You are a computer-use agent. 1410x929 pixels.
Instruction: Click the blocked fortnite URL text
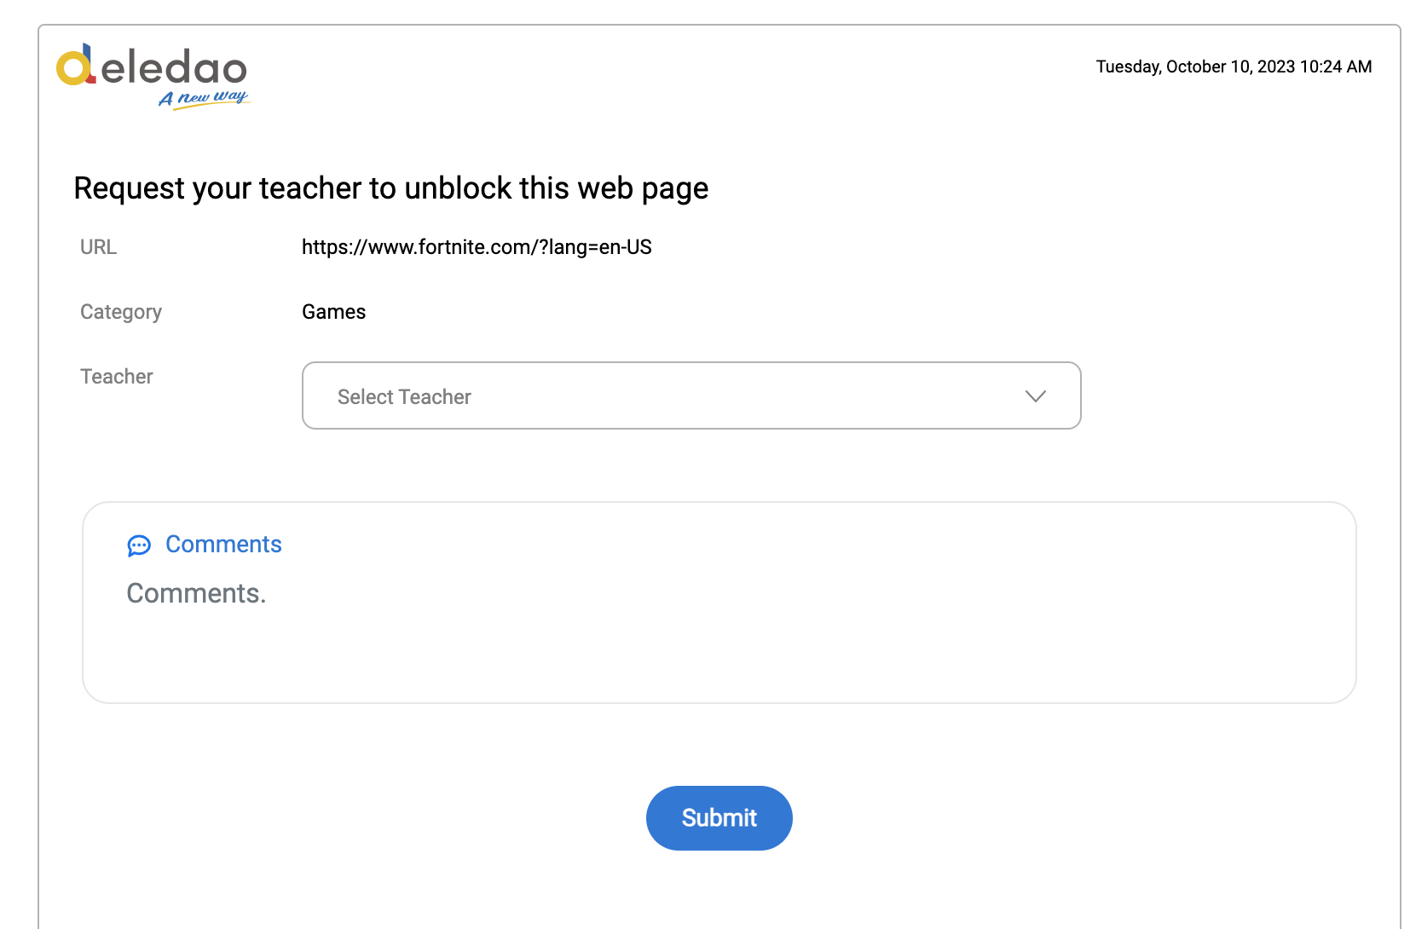pyautogui.click(x=477, y=247)
